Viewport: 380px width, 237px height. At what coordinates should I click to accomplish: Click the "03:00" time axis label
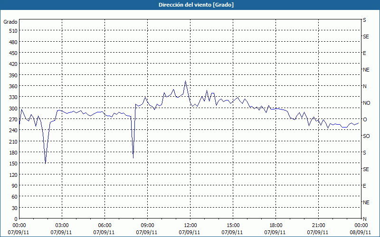62,226
